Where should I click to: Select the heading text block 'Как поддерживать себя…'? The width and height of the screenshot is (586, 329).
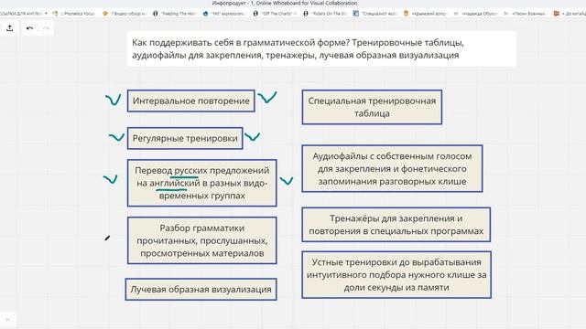pyautogui.click(x=321, y=48)
